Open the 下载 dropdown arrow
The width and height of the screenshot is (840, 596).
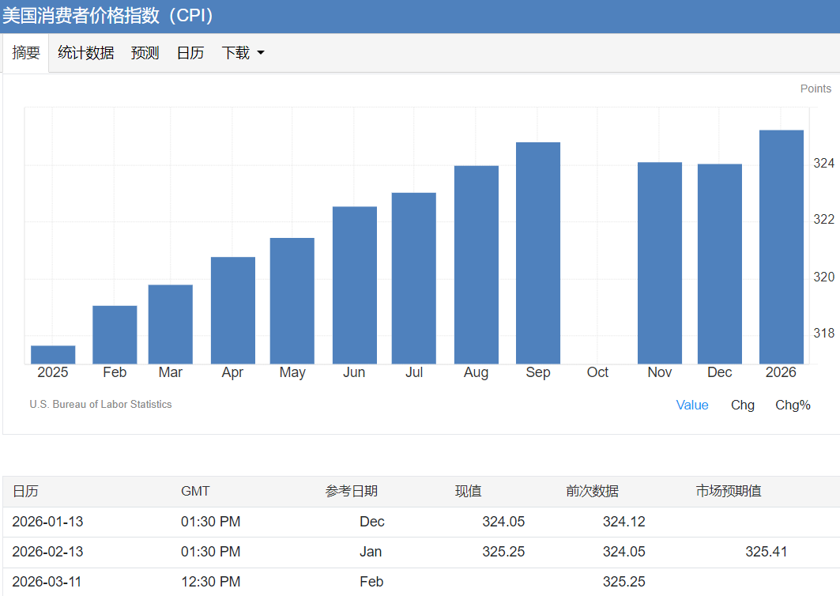259,54
